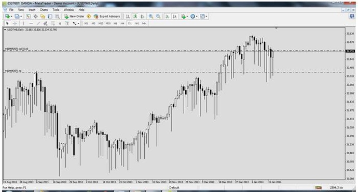Switch timeframe to H1

pos(115,23)
